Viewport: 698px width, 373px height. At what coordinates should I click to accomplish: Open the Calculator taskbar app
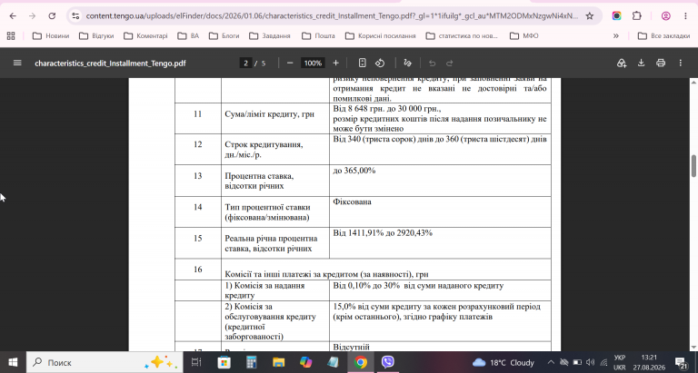tap(252, 362)
